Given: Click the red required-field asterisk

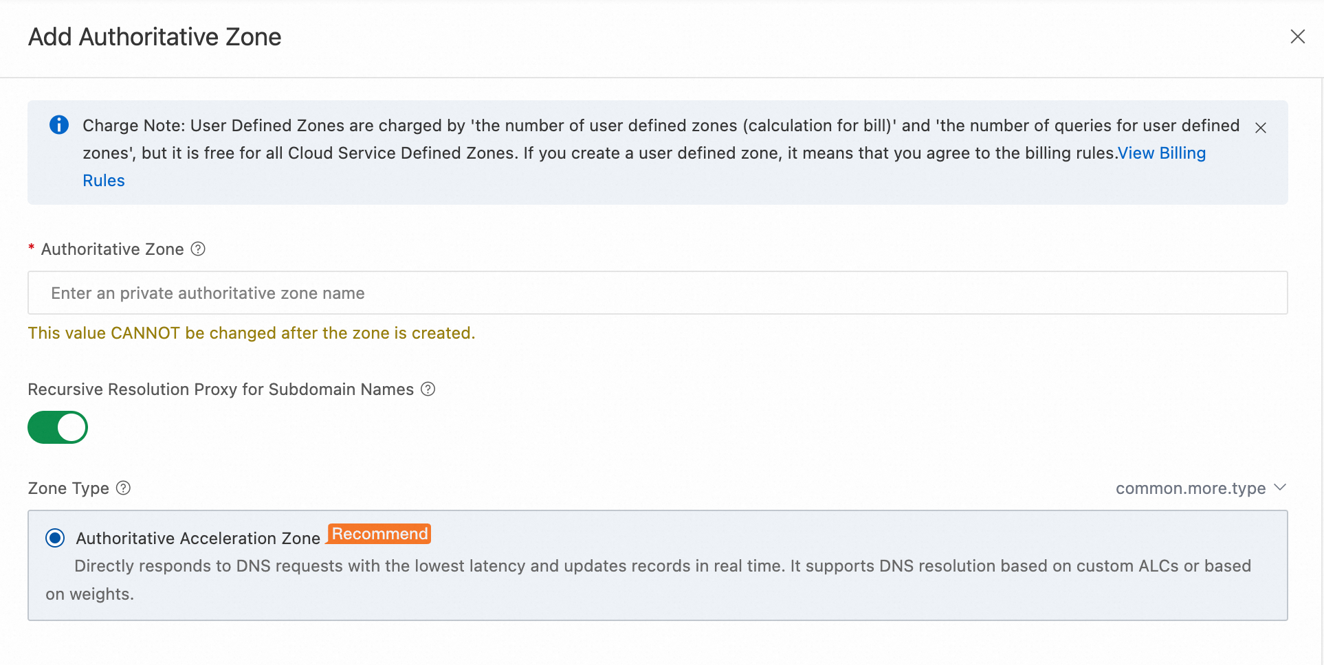Looking at the screenshot, I should point(31,248).
